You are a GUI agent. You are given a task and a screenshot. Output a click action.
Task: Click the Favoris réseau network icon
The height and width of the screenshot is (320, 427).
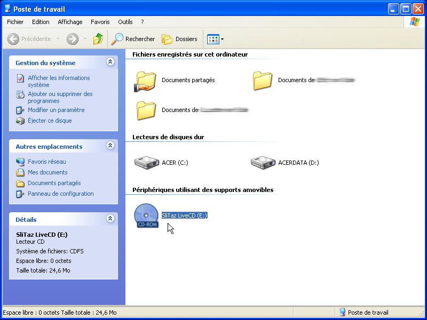click(x=20, y=162)
